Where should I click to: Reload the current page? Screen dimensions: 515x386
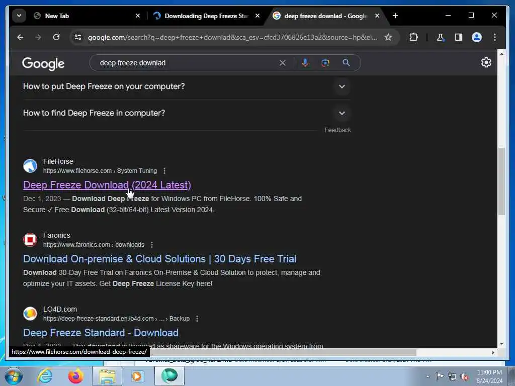(56, 37)
